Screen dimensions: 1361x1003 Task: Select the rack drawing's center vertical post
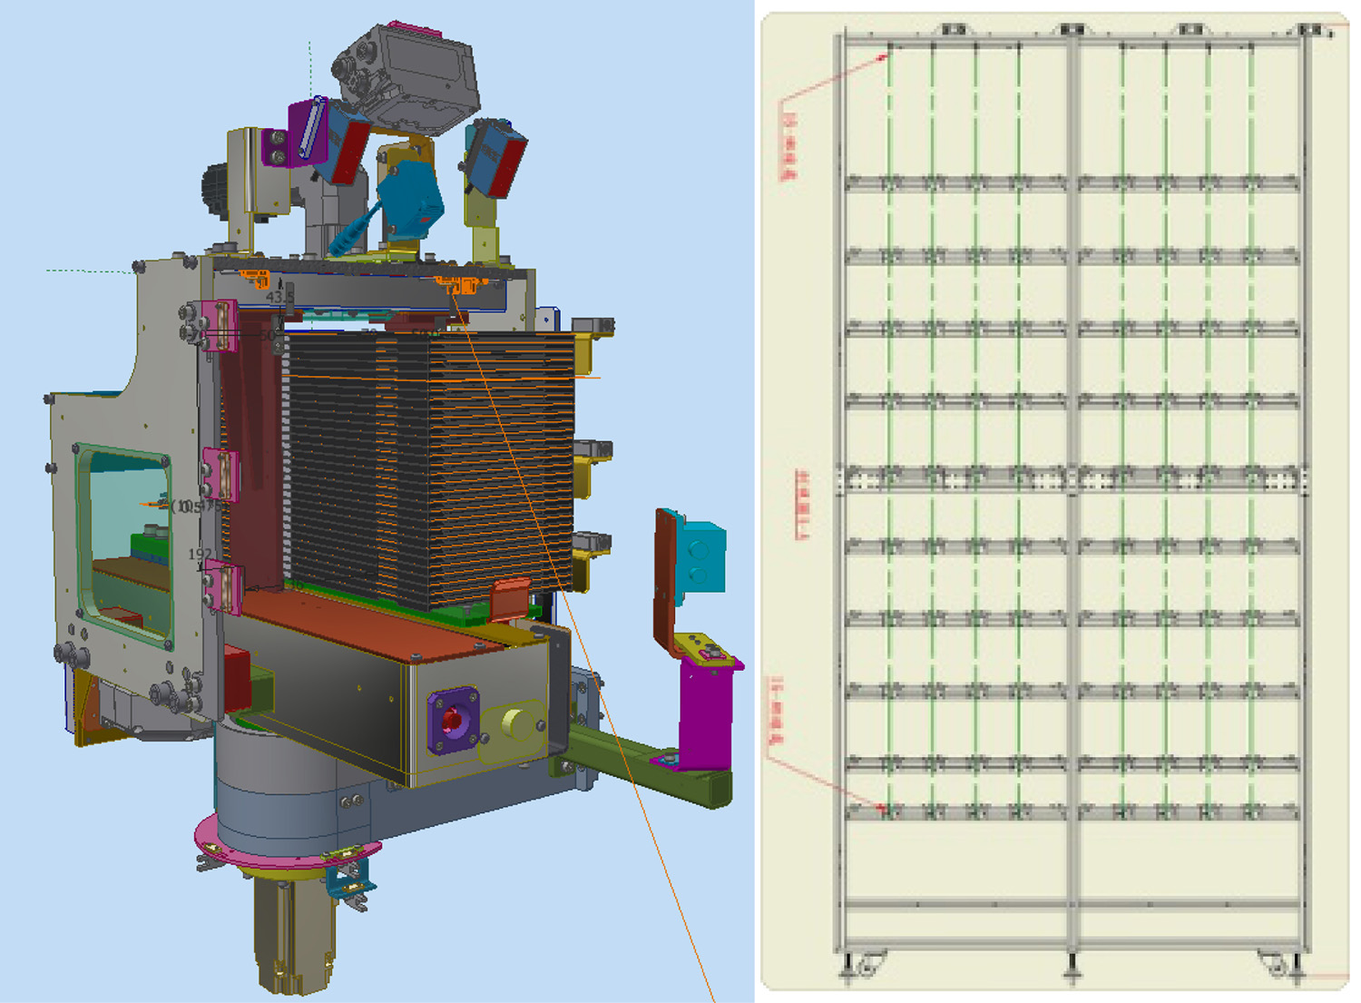pos(1073,490)
